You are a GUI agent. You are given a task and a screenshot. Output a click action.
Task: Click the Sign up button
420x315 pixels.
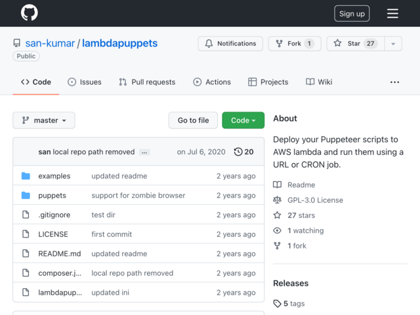[352, 13]
